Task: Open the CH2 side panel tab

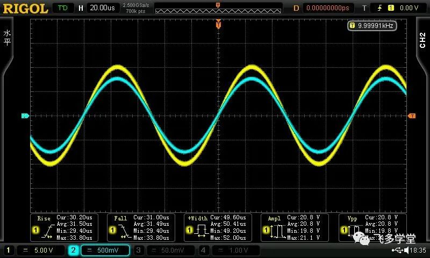Action: 422,39
